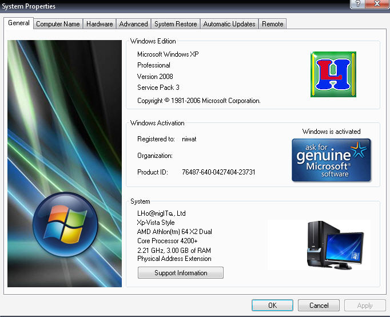Click the 'LHo@niglTa, Ltd' manufacturer text
The width and height of the screenshot is (390, 317).
tap(161, 213)
